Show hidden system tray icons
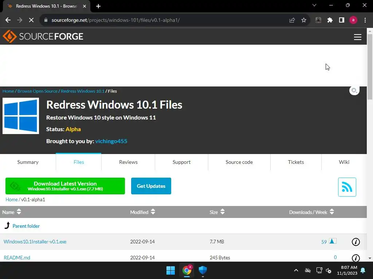373x279 pixels. pyautogui.click(x=296, y=270)
